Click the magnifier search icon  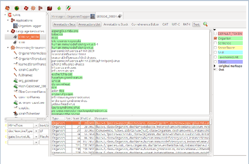205,24
